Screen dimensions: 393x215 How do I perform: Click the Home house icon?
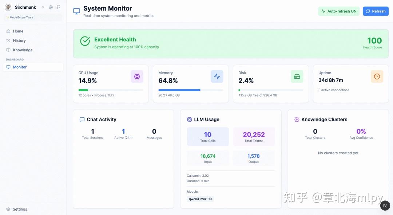point(8,31)
